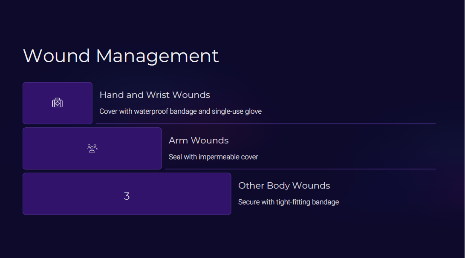Click the divider line under the glove description

pyautogui.click(x=266, y=123)
